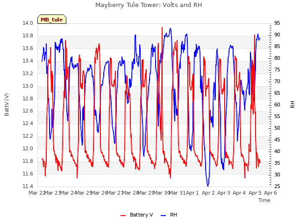This screenshot has height=224, width=299.
Task: Click the Mar 31 date tick label
Action: (177, 193)
